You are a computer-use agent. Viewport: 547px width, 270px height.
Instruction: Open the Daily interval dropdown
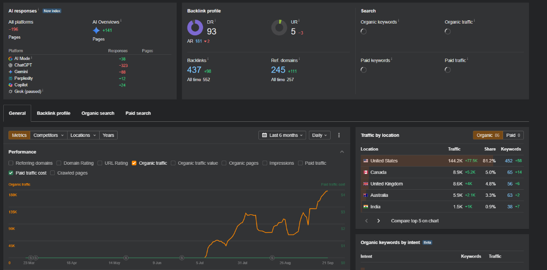319,135
